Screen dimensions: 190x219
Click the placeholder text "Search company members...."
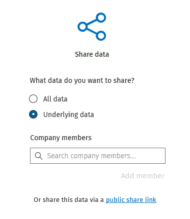(x=91, y=156)
